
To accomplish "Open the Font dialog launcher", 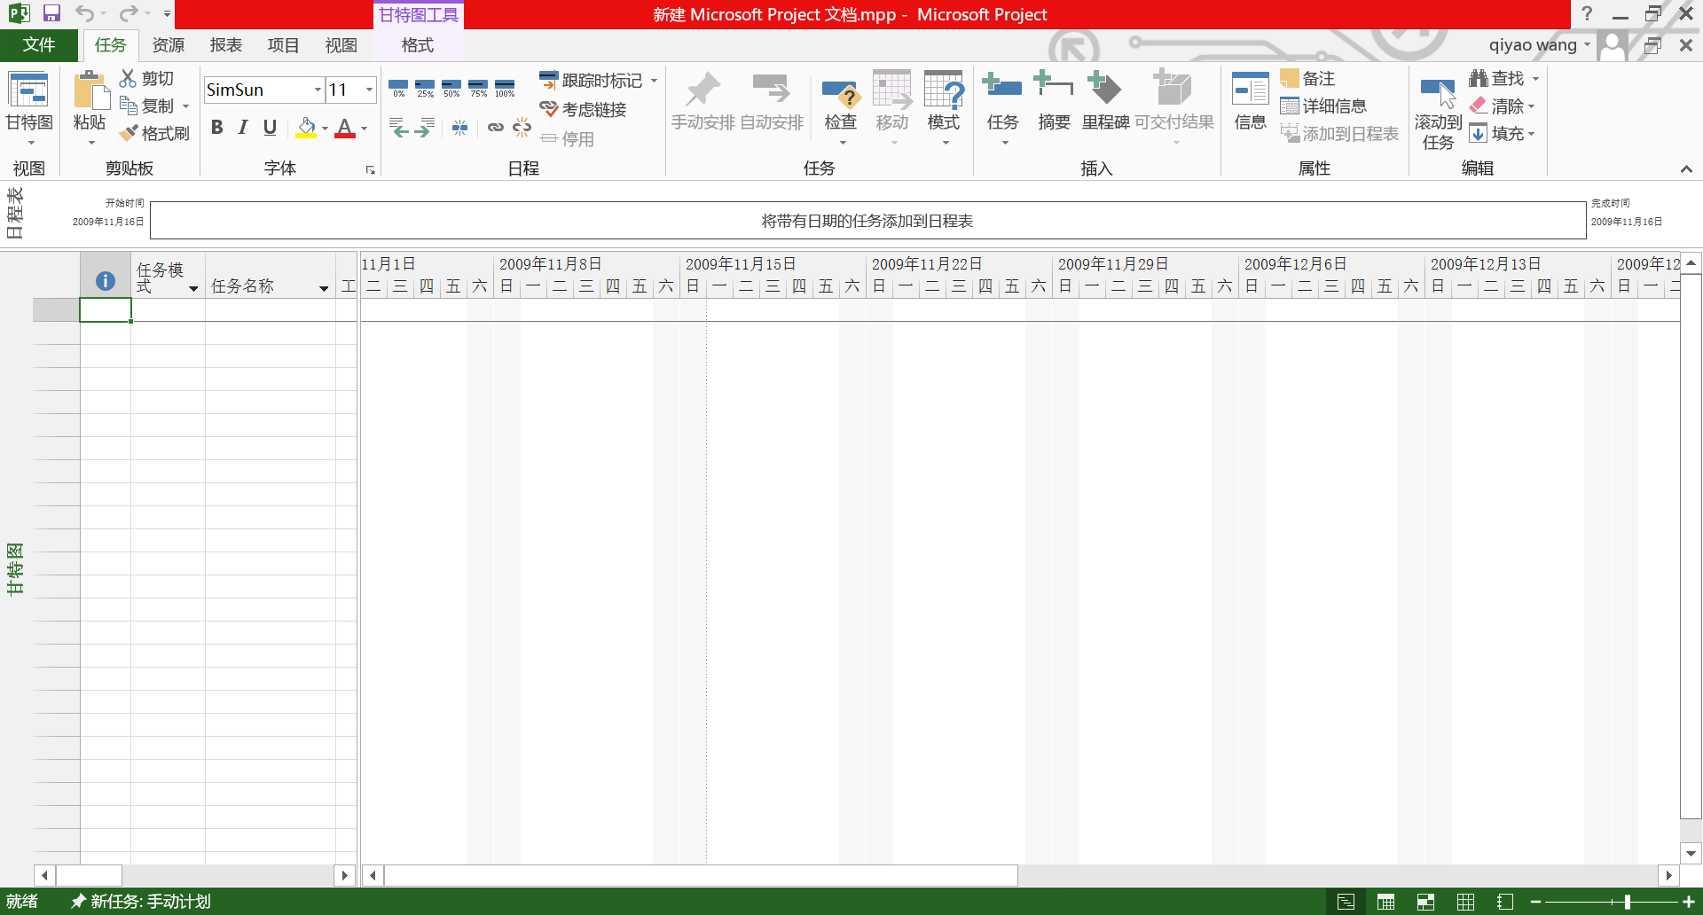I will [371, 170].
